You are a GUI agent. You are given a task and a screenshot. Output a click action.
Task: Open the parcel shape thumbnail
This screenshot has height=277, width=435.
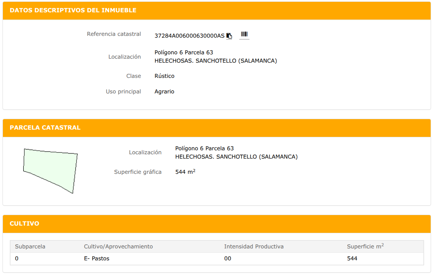50,171
